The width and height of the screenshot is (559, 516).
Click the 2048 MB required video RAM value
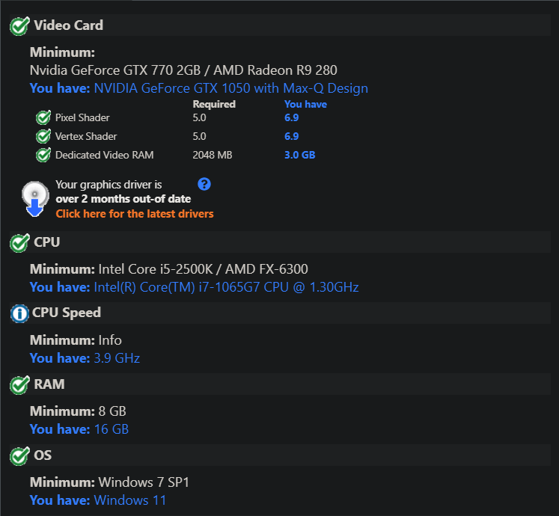212,155
